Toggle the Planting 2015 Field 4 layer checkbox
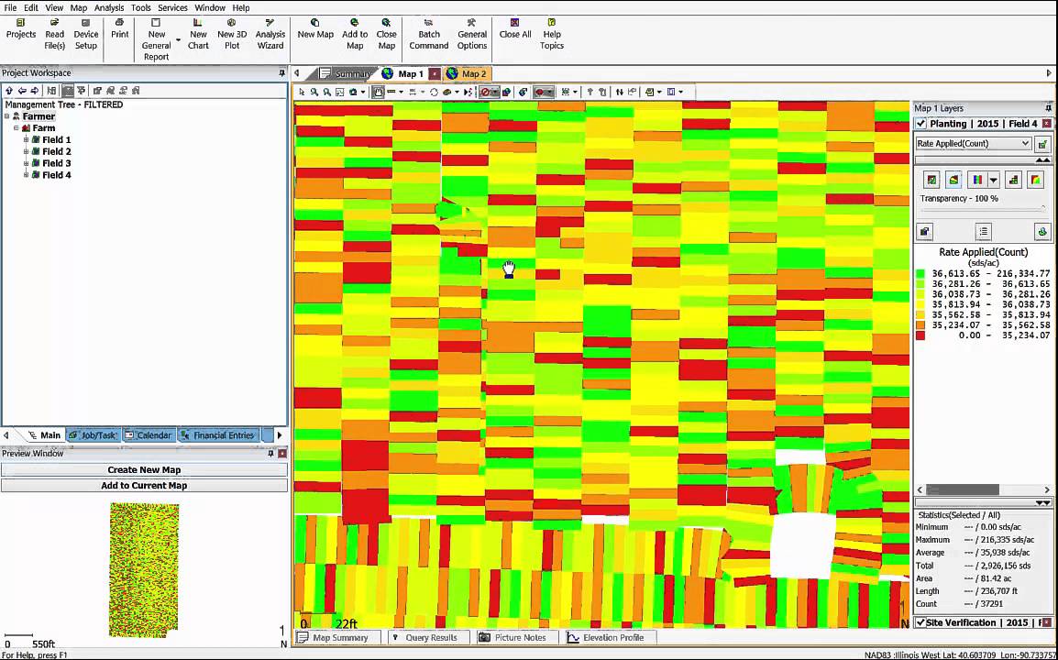Screen dimensions: 1058x660 tap(921, 124)
